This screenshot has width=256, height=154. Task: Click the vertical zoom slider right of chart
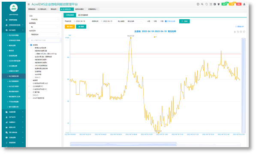pos(244,86)
